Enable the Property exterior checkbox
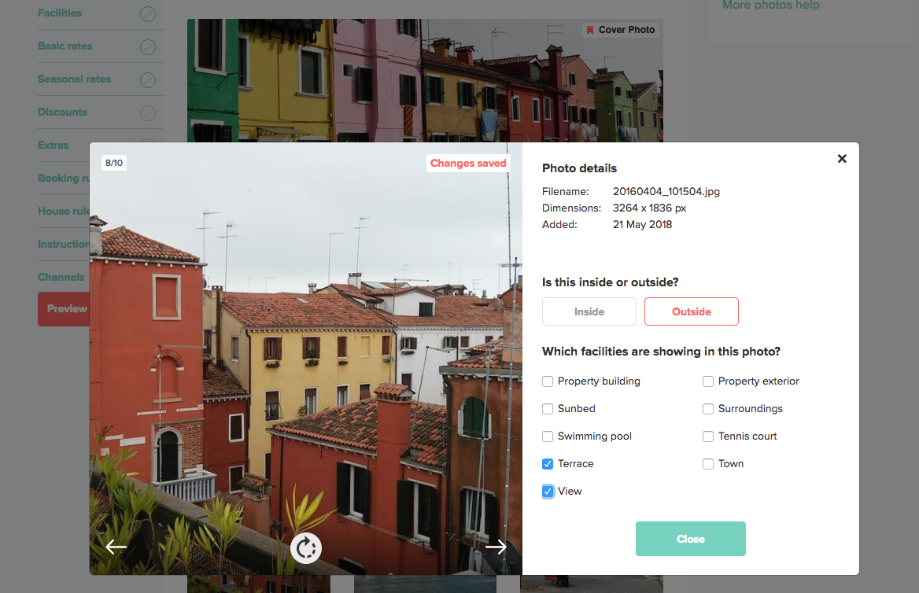 708,381
